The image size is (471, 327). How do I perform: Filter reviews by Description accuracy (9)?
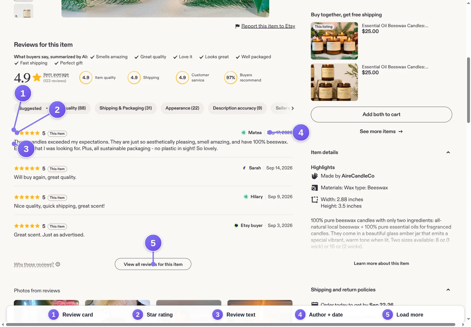(237, 108)
